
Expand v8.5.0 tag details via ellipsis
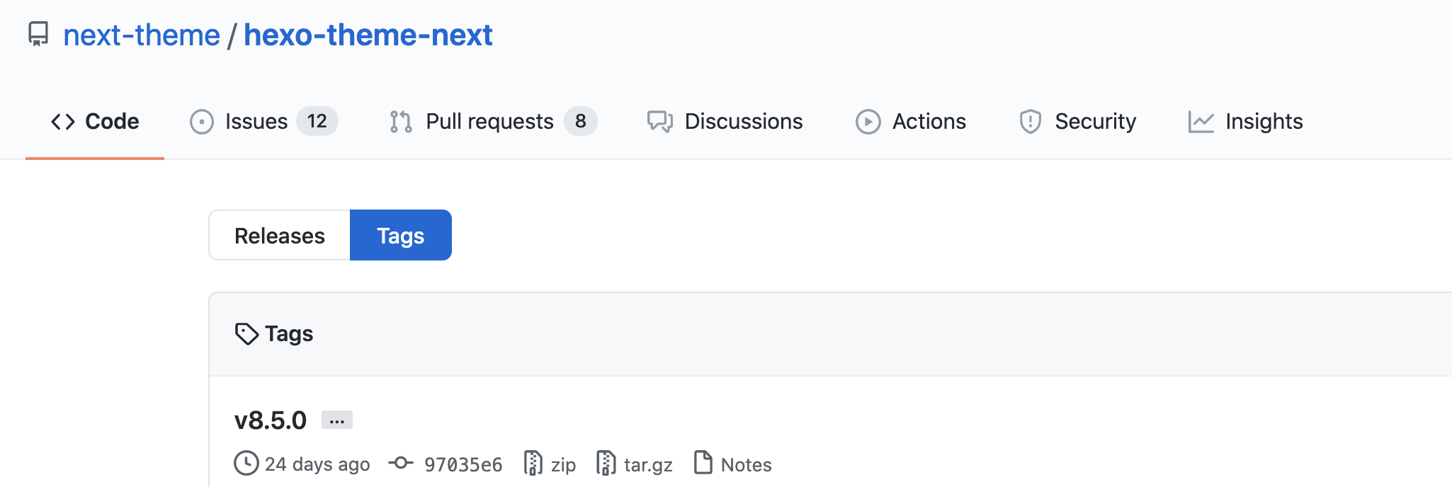(x=337, y=420)
